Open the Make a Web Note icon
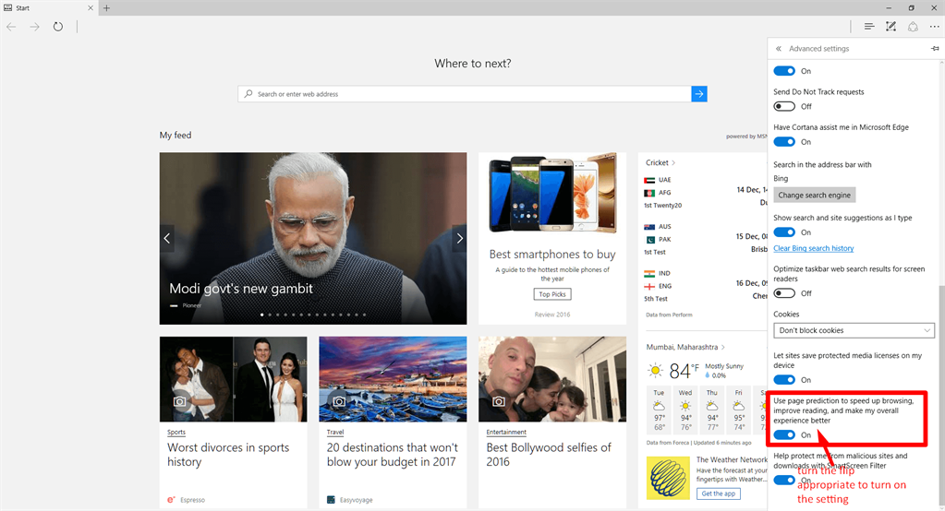The height and width of the screenshot is (511, 945). tap(890, 27)
